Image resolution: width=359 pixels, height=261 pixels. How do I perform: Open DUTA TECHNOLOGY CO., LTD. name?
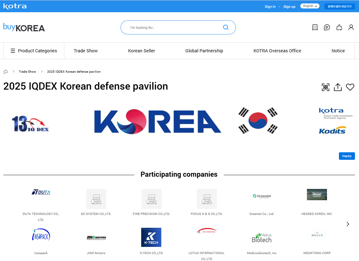(41, 217)
